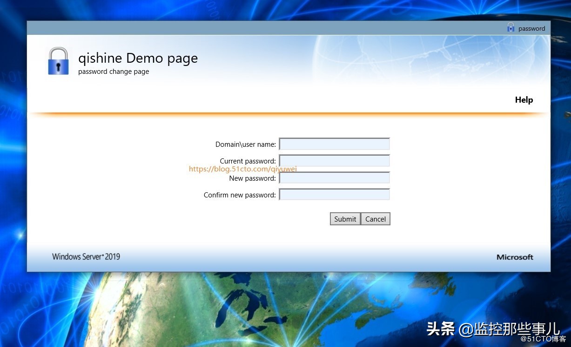Click the 'Current password:' label text
Viewport: 571px width, 347px height.
[x=248, y=161]
